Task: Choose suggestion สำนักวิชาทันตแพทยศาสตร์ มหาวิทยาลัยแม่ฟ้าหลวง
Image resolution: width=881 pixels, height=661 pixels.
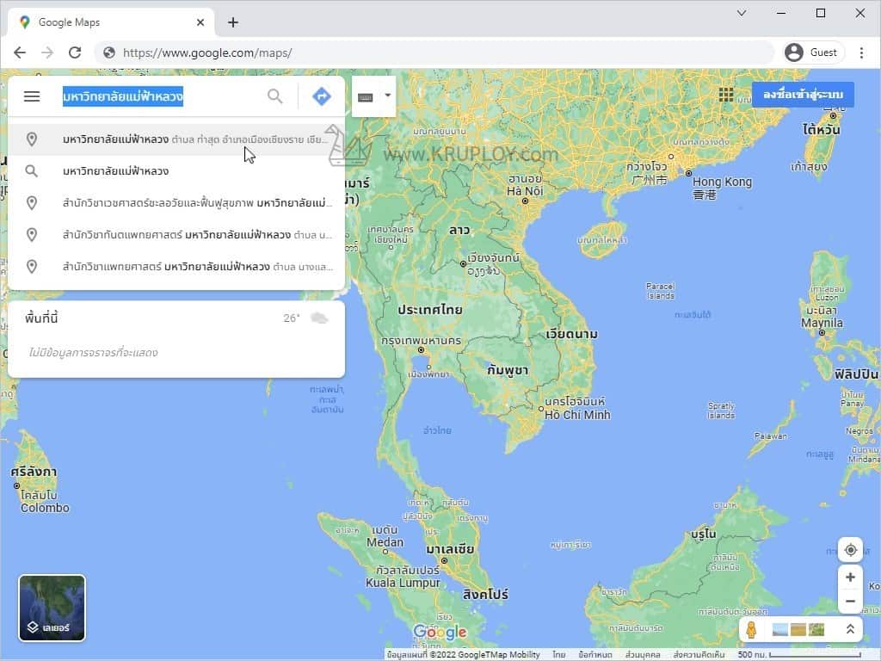Action: 176,234
